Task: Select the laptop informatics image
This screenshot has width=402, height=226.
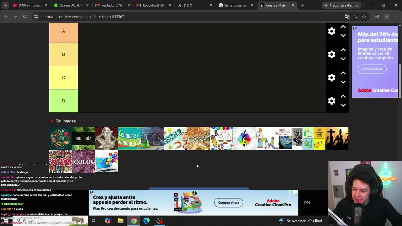Action: [x=106, y=162]
